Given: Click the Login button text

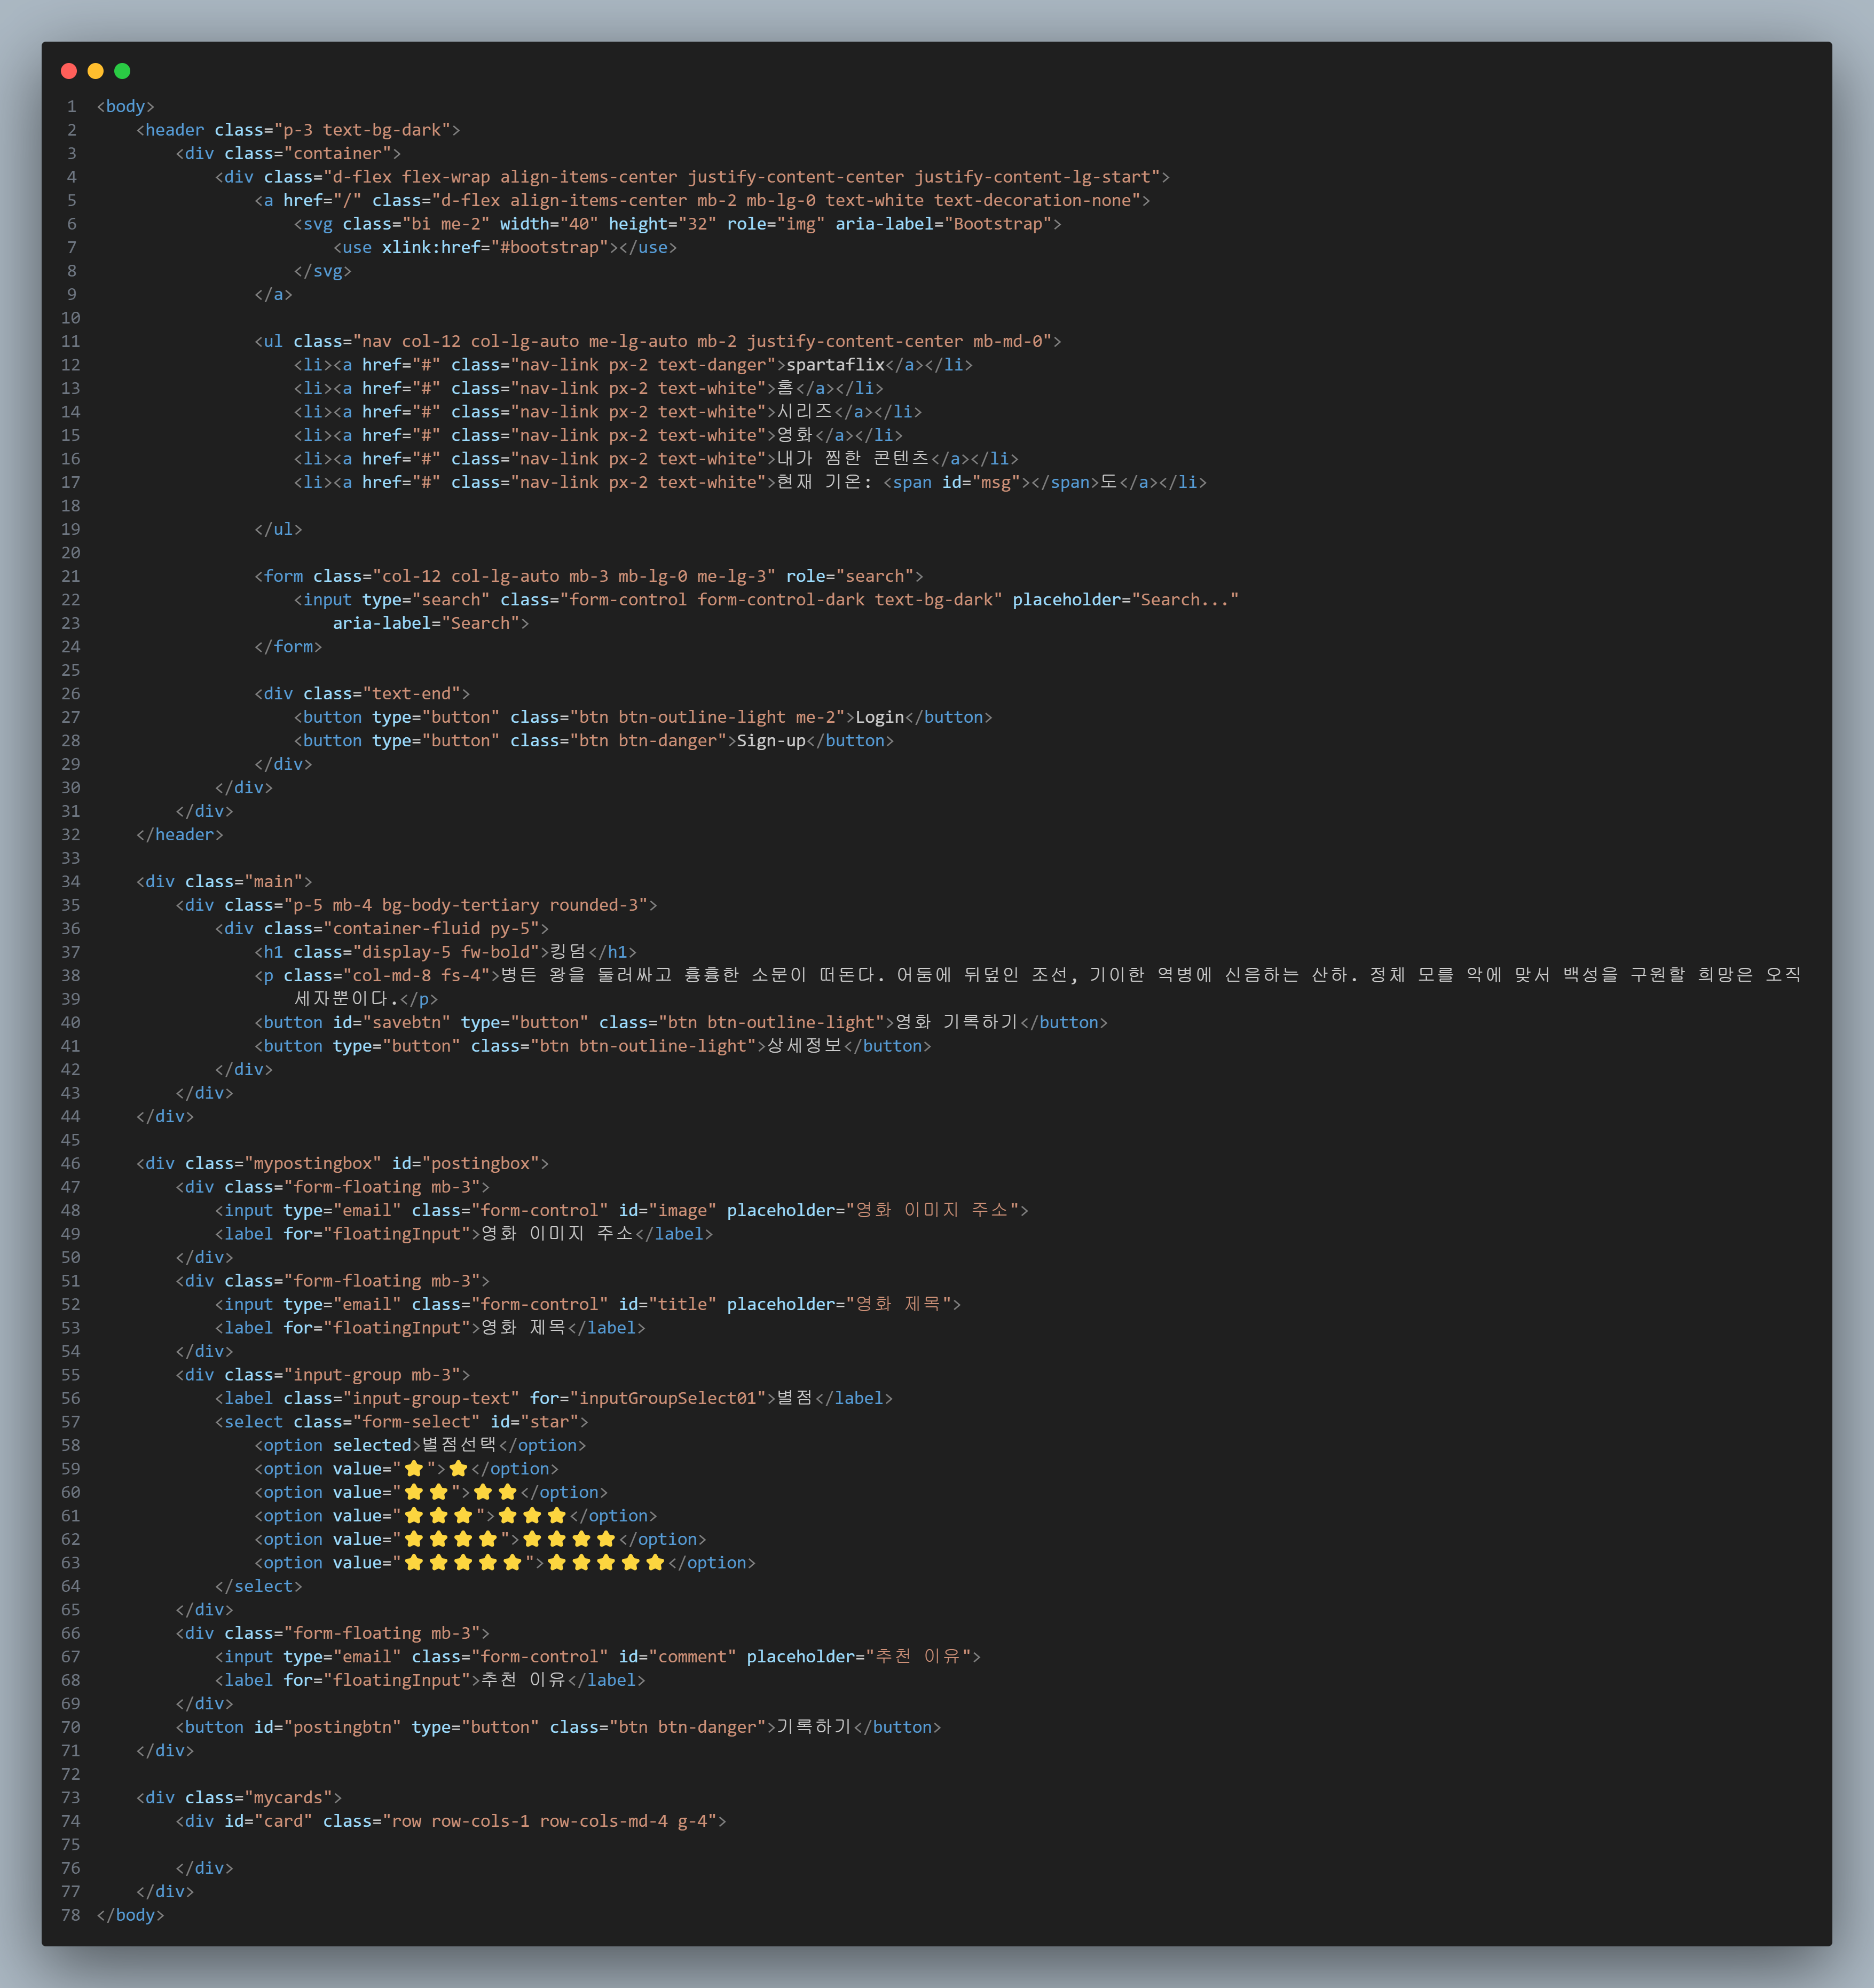Looking at the screenshot, I should [x=879, y=717].
